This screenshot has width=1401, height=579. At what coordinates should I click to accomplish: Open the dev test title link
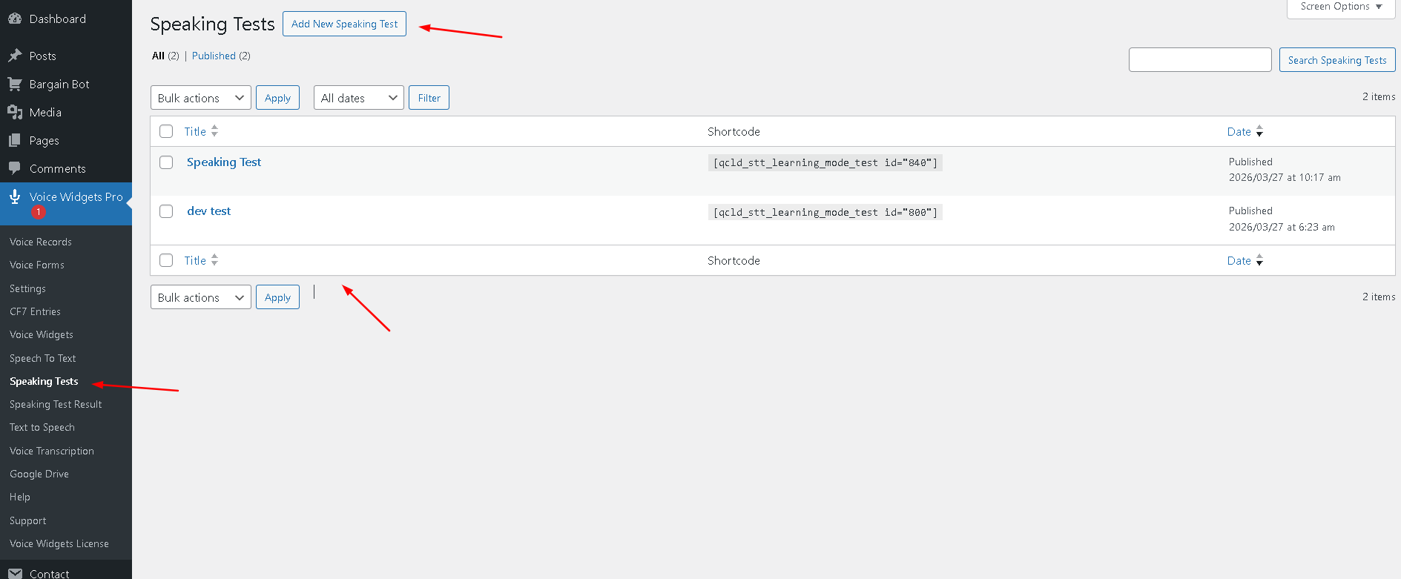pos(208,211)
